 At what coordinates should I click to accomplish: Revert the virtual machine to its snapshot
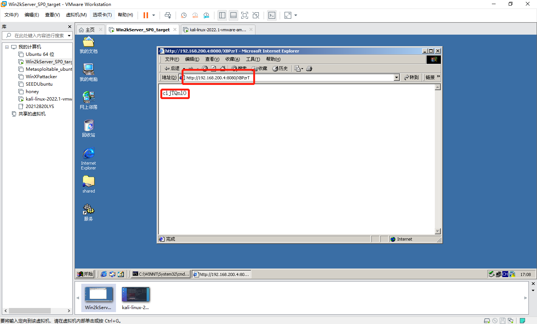195,15
